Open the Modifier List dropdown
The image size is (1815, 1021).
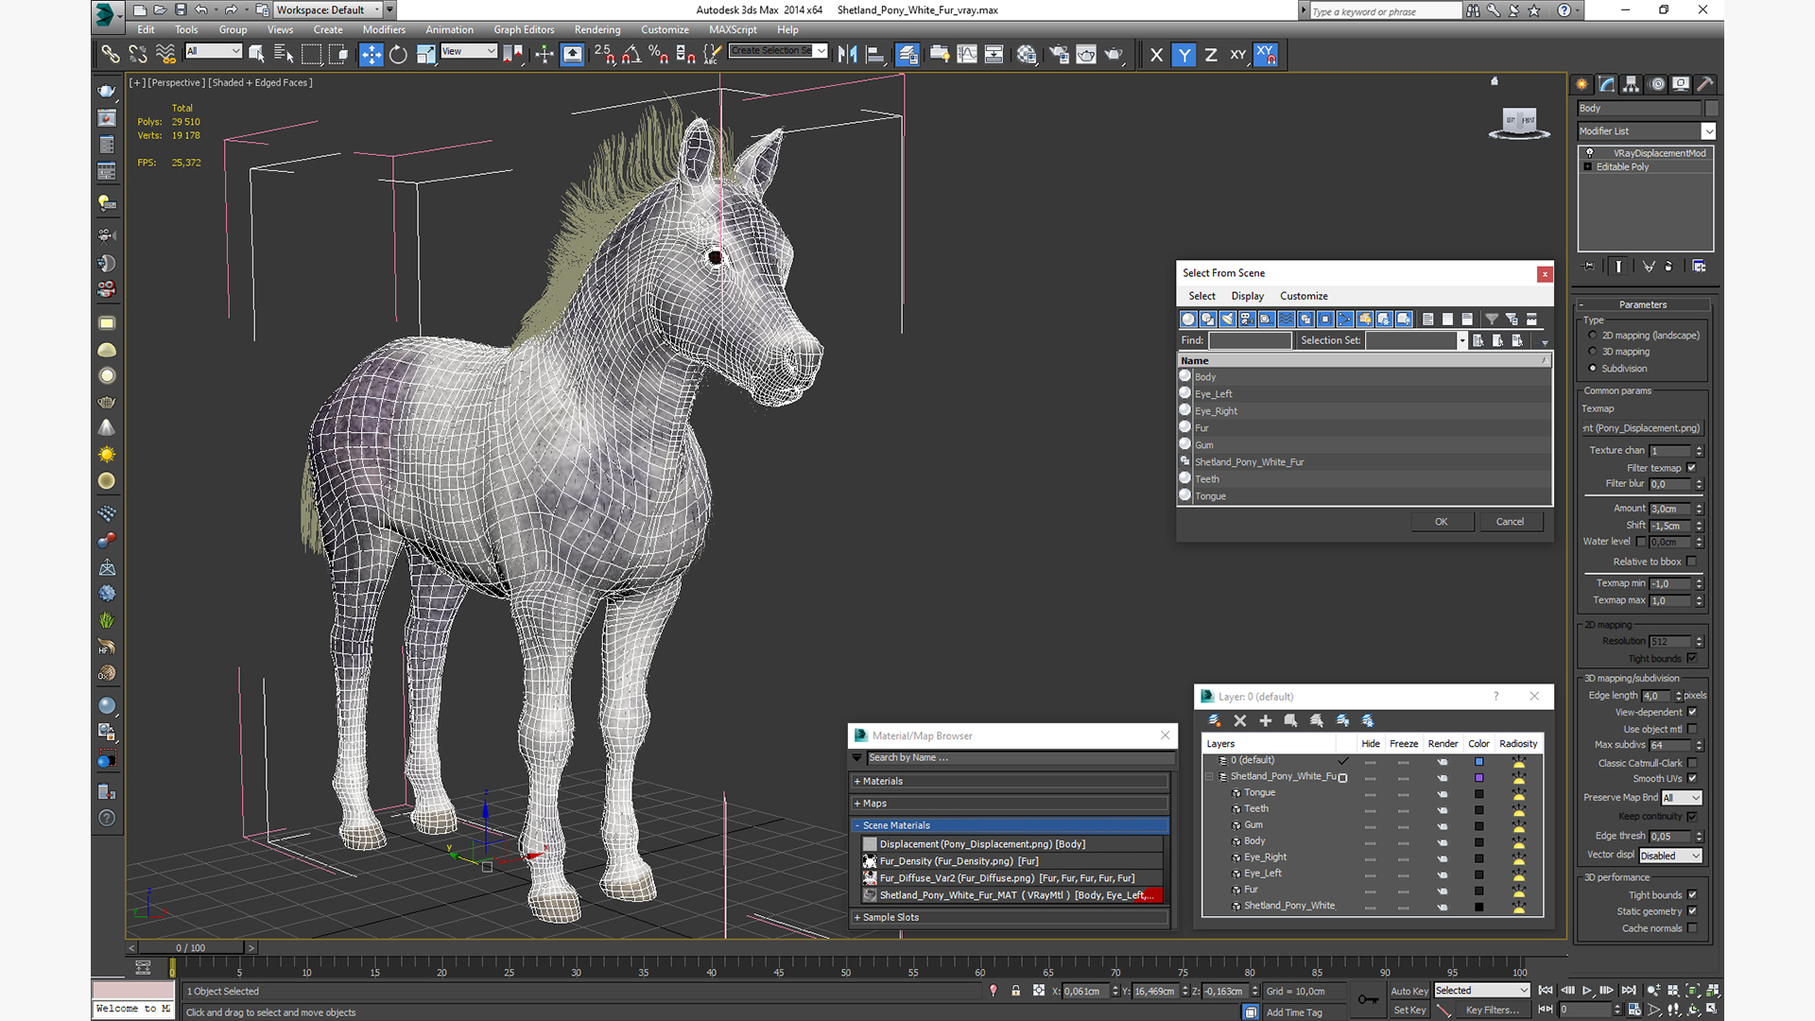[x=1646, y=131]
